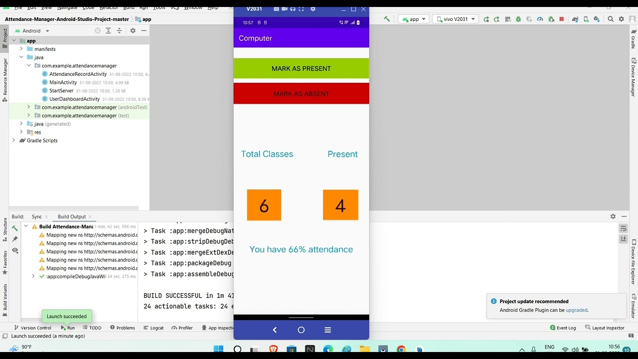The width and height of the screenshot is (638, 359).
Task: Click Apply Changes and Restart Activity icon
Action: (496, 19)
